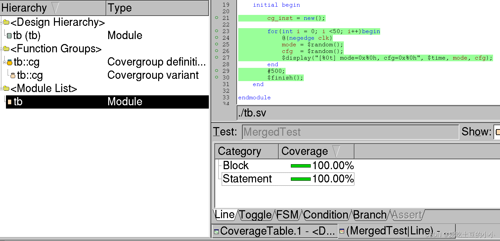This screenshot has height=241, width=500.
Task: Collapse the Function Groups node
Action: click(x=2, y=49)
